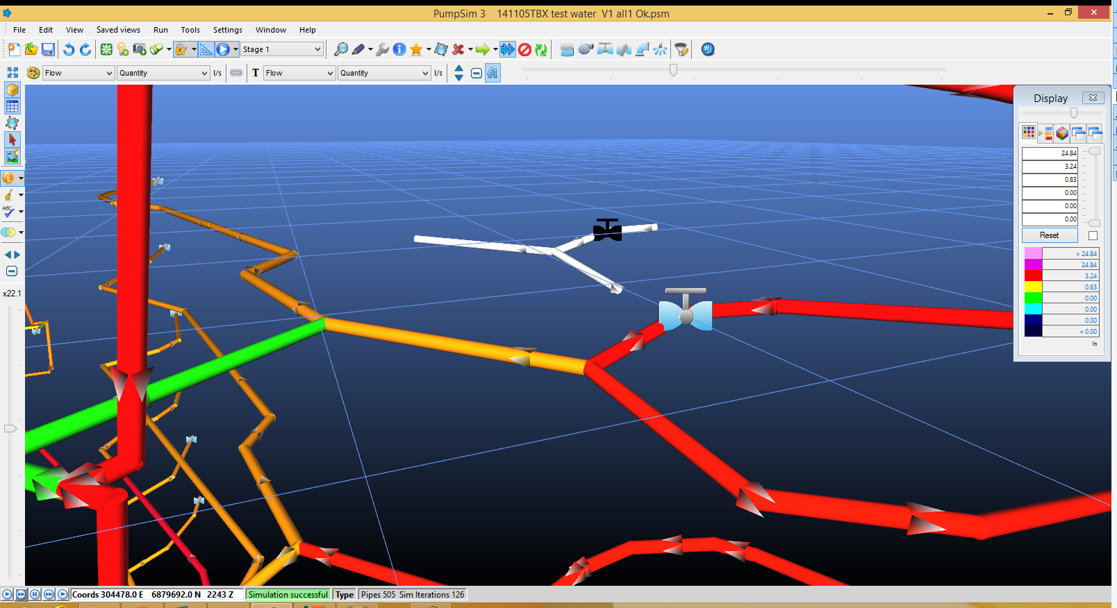Screen dimensions: 1117x608
Task: Toggle the 3D box view sidebar button
Action: pos(12,90)
